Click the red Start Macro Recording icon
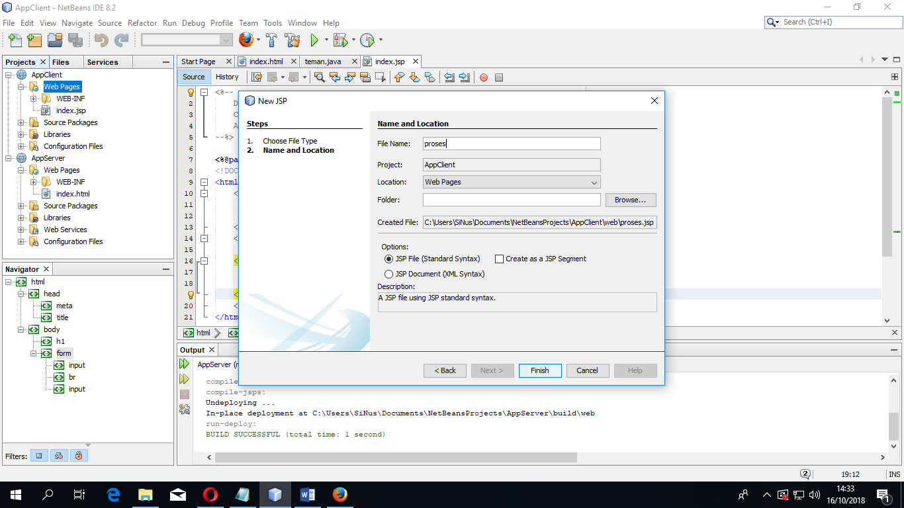The image size is (904, 508). (484, 77)
